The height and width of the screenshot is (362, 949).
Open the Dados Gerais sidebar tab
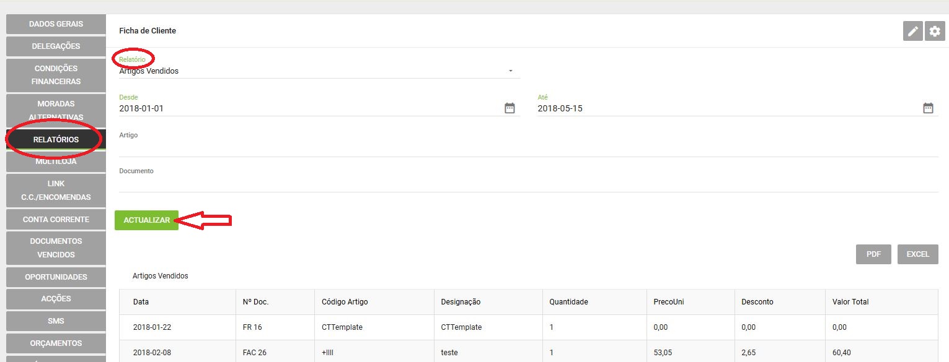56,24
